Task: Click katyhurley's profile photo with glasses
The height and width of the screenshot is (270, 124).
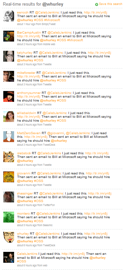Action: point(9,56)
